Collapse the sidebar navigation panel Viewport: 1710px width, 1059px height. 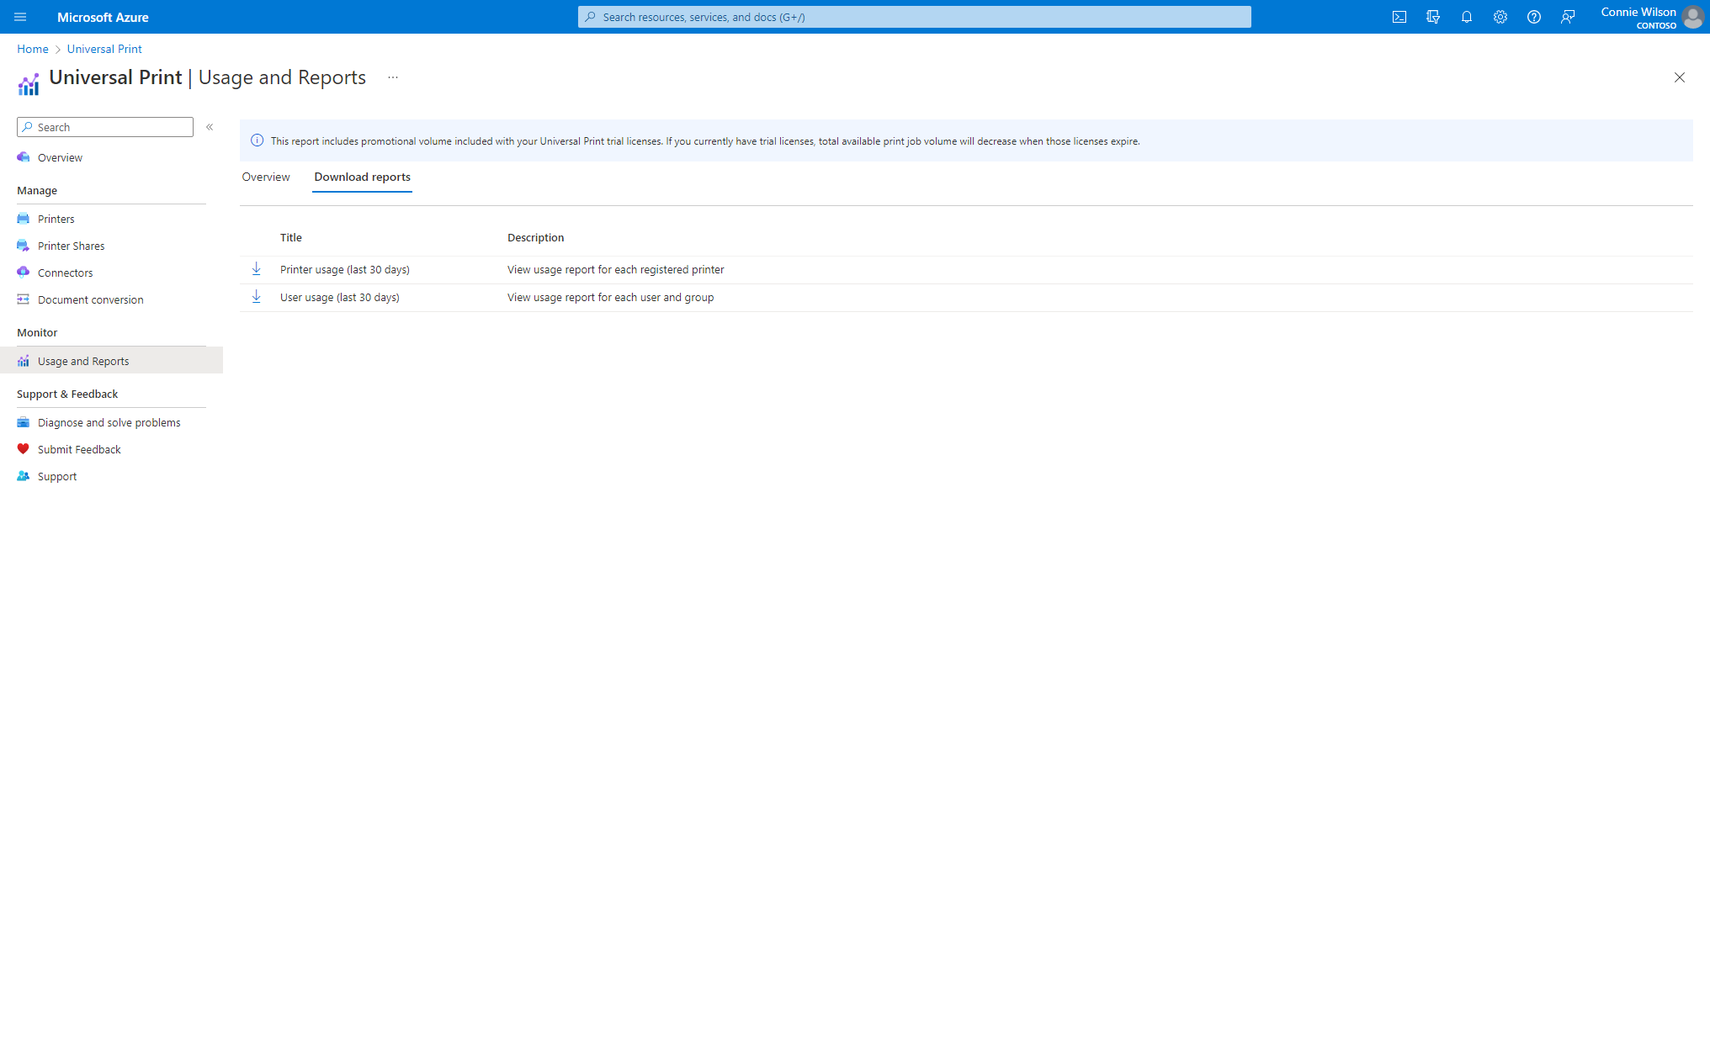pos(210,127)
